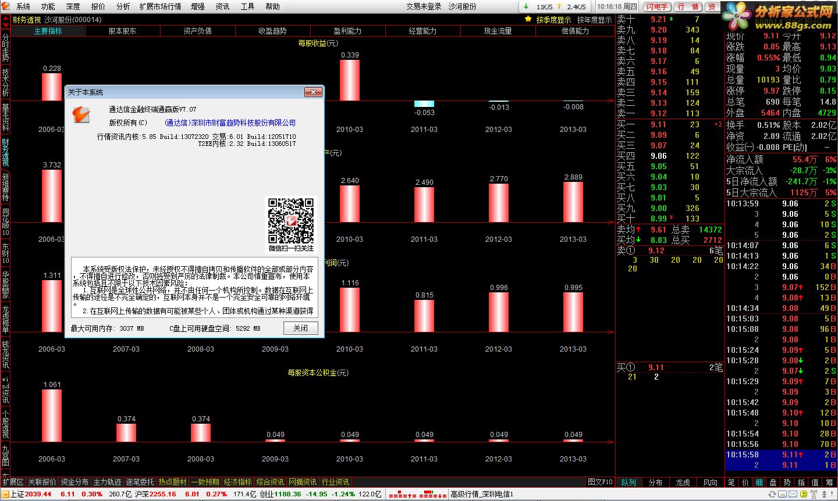
Task: Open 技术分析 in the left sidebar
Action: pos(5,83)
